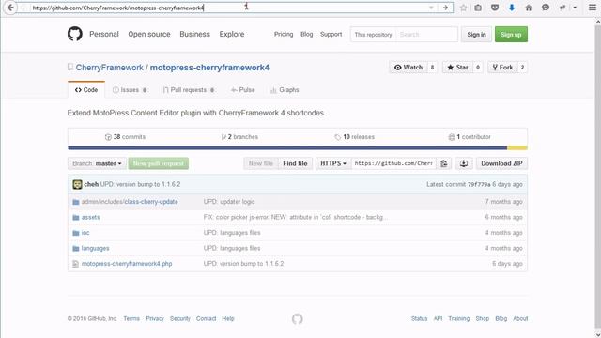Go back with the browser back arrow
Screen dimensions: 601x338
[10, 8]
